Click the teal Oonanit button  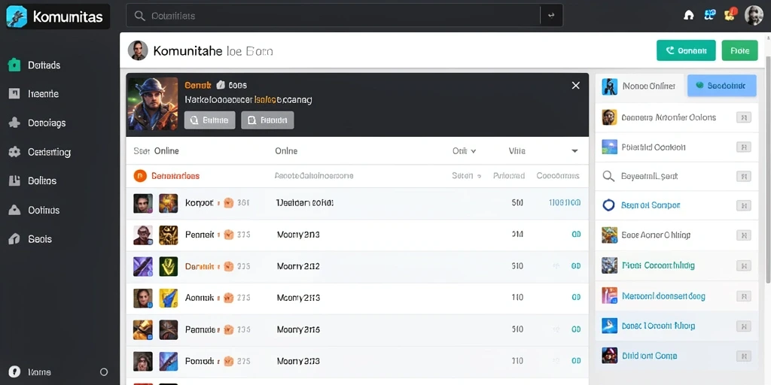tap(686, 50)
